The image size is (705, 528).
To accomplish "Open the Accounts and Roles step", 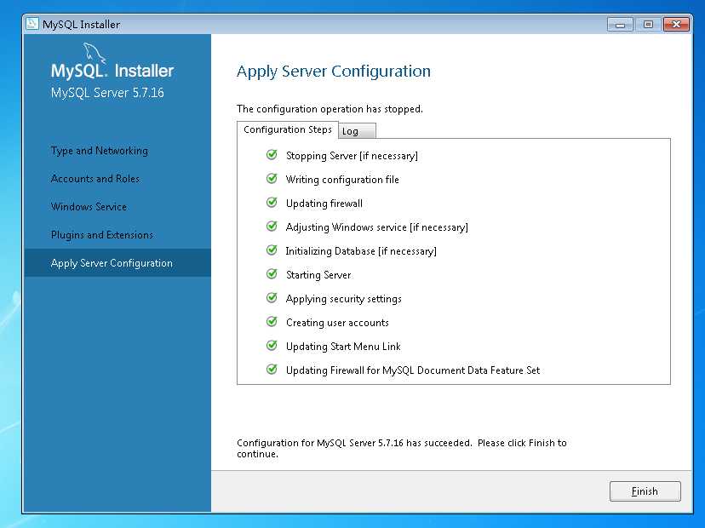I will [95, 179].
